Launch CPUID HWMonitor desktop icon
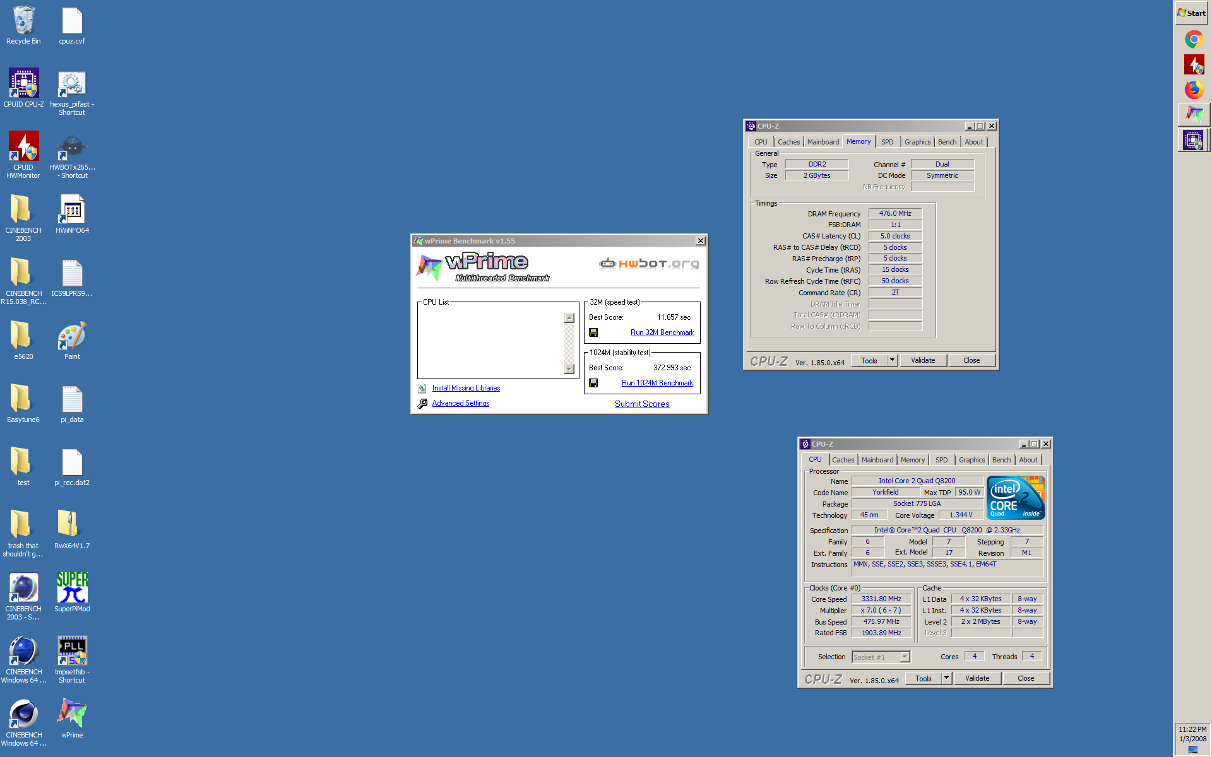This screenshot has height=757, width=1212. tap(23, 155)
